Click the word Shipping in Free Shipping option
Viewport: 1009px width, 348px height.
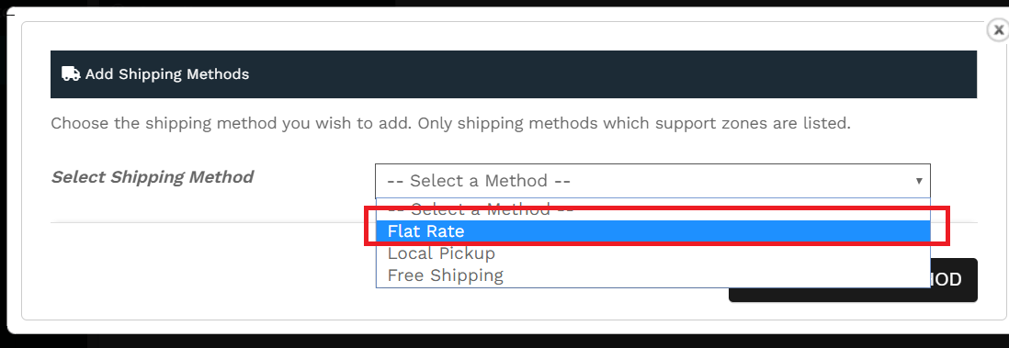[x=467, y=275]
